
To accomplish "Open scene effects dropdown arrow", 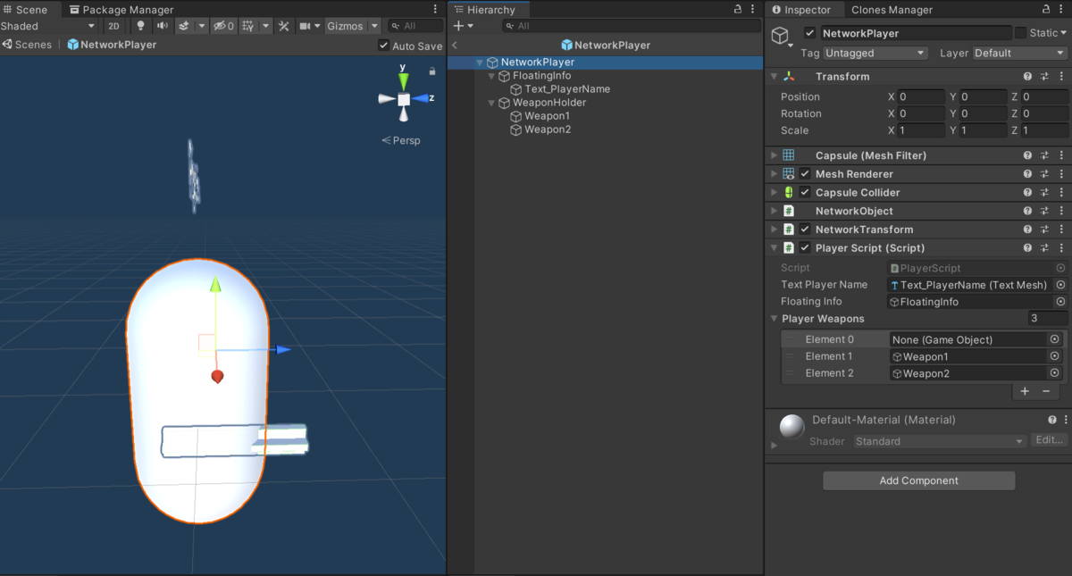I will [202, 26].
